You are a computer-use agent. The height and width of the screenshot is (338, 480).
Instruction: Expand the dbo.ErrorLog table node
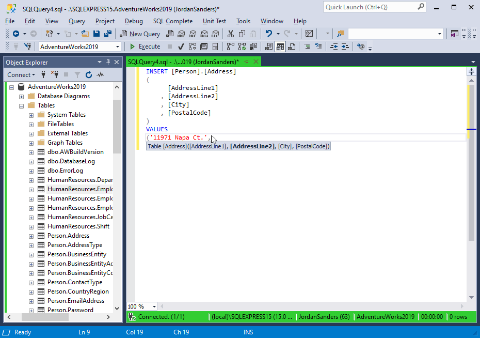tap(31, 171)
